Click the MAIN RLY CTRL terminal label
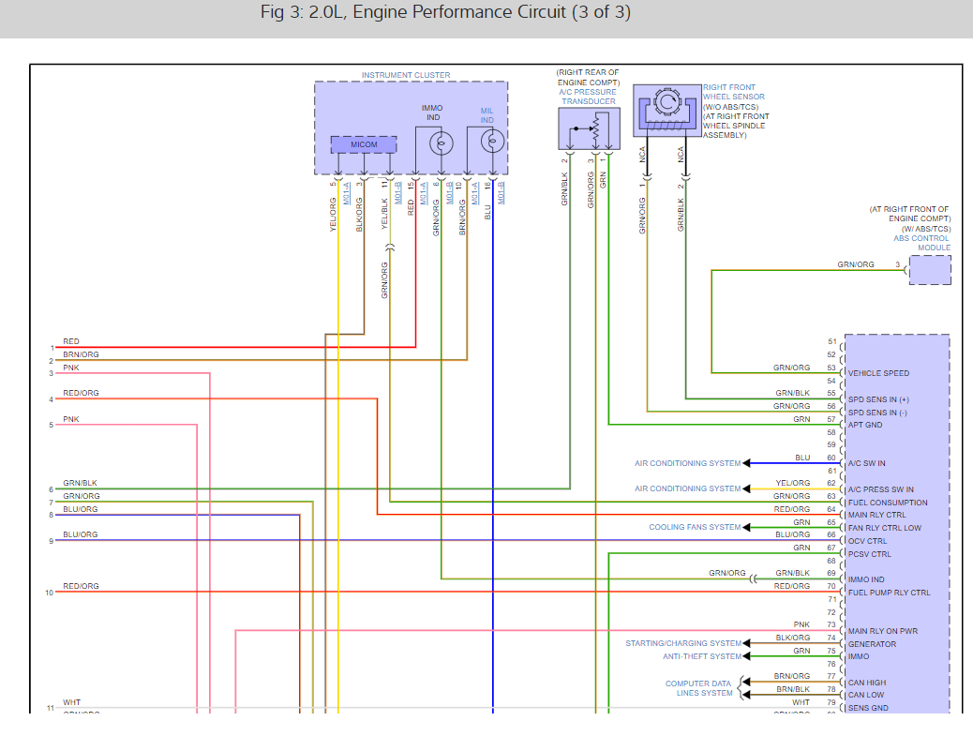This screenshot has height=736, width=973. (x=877, y=515)
